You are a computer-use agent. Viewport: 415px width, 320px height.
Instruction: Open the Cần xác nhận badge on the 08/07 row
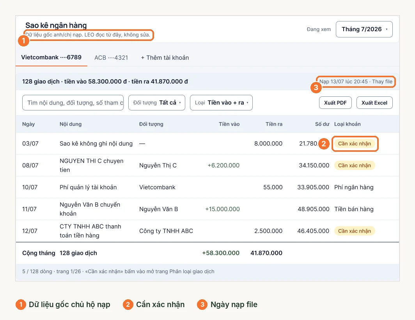355,165
